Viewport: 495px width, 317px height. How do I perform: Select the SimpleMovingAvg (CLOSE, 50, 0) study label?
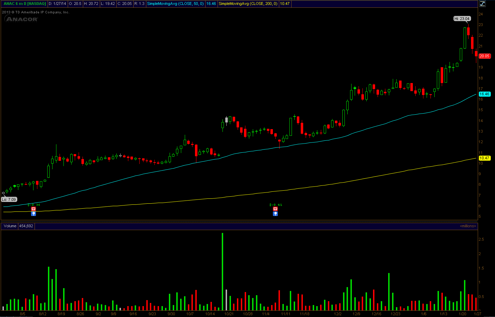coord(175,4)
